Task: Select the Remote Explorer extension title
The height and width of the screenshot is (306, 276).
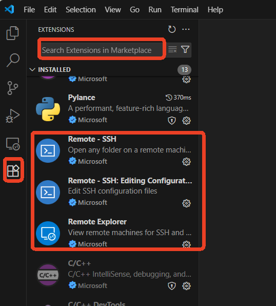Action: pos(97,222)
